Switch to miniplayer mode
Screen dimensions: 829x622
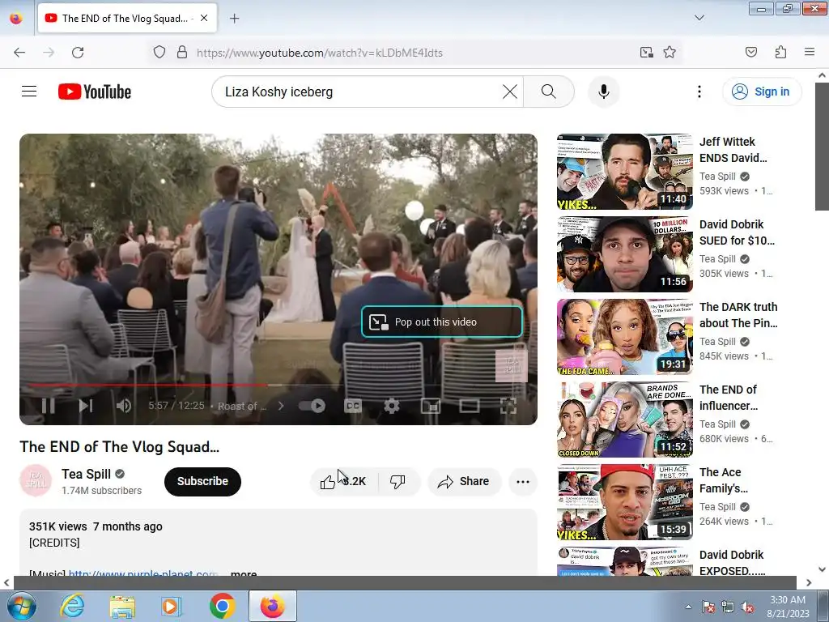point(431,406)
